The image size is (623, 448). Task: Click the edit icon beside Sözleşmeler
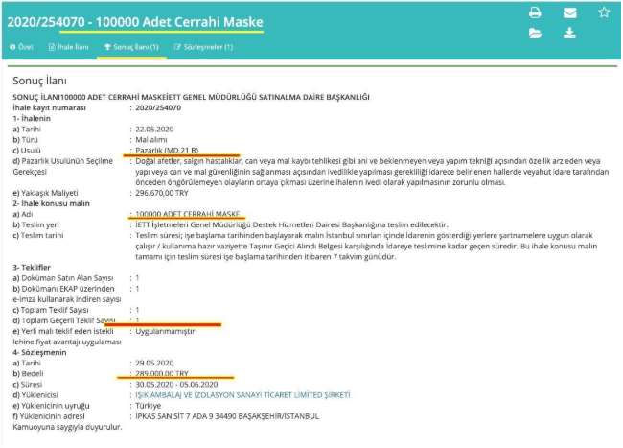(x=177, y=46)
